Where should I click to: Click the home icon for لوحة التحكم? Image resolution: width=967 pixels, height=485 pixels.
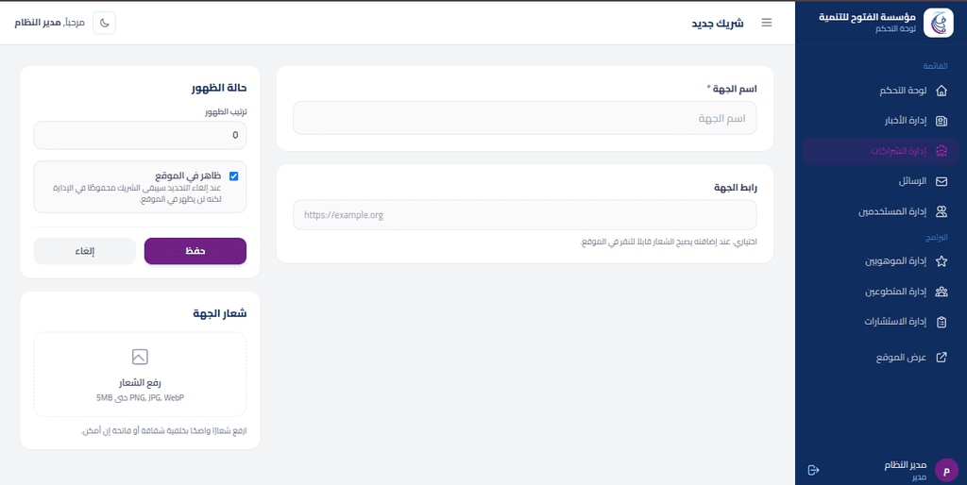942,91
